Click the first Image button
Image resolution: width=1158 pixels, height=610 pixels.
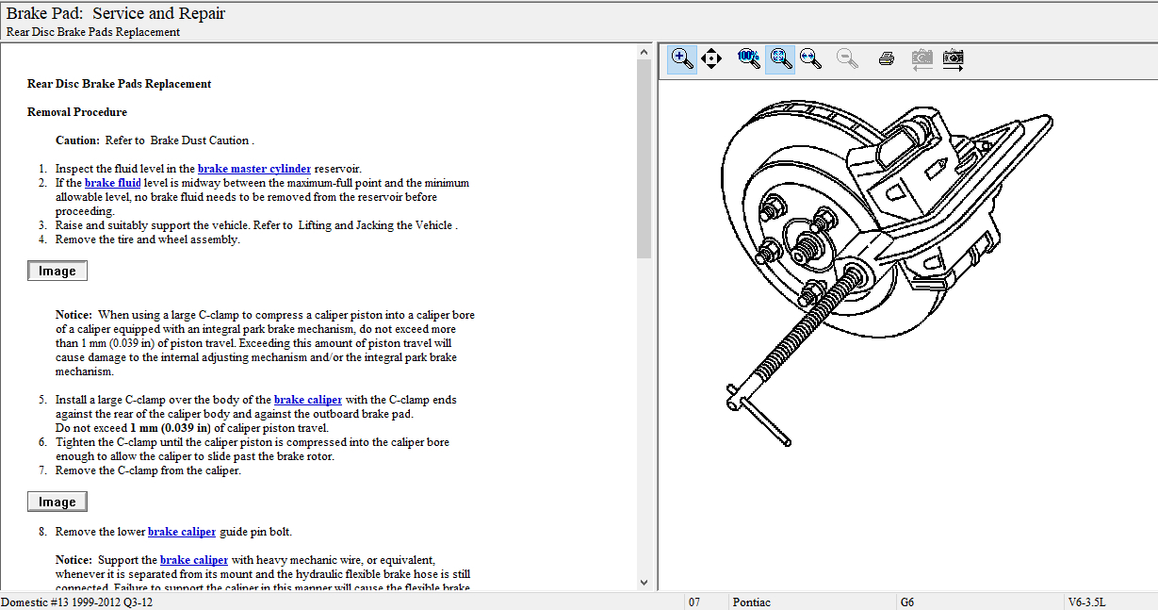click(x=57, y=272)
